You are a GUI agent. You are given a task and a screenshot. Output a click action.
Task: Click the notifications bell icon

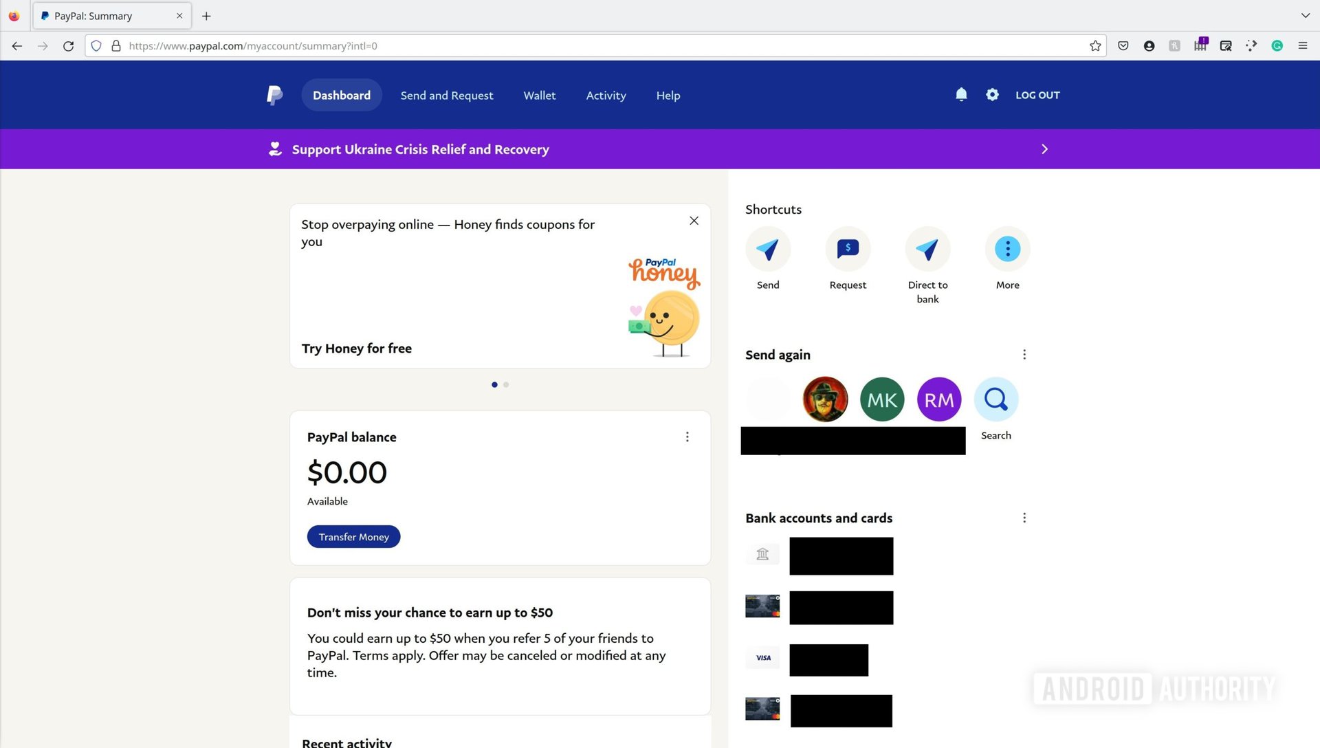click(x=961, y=94)
